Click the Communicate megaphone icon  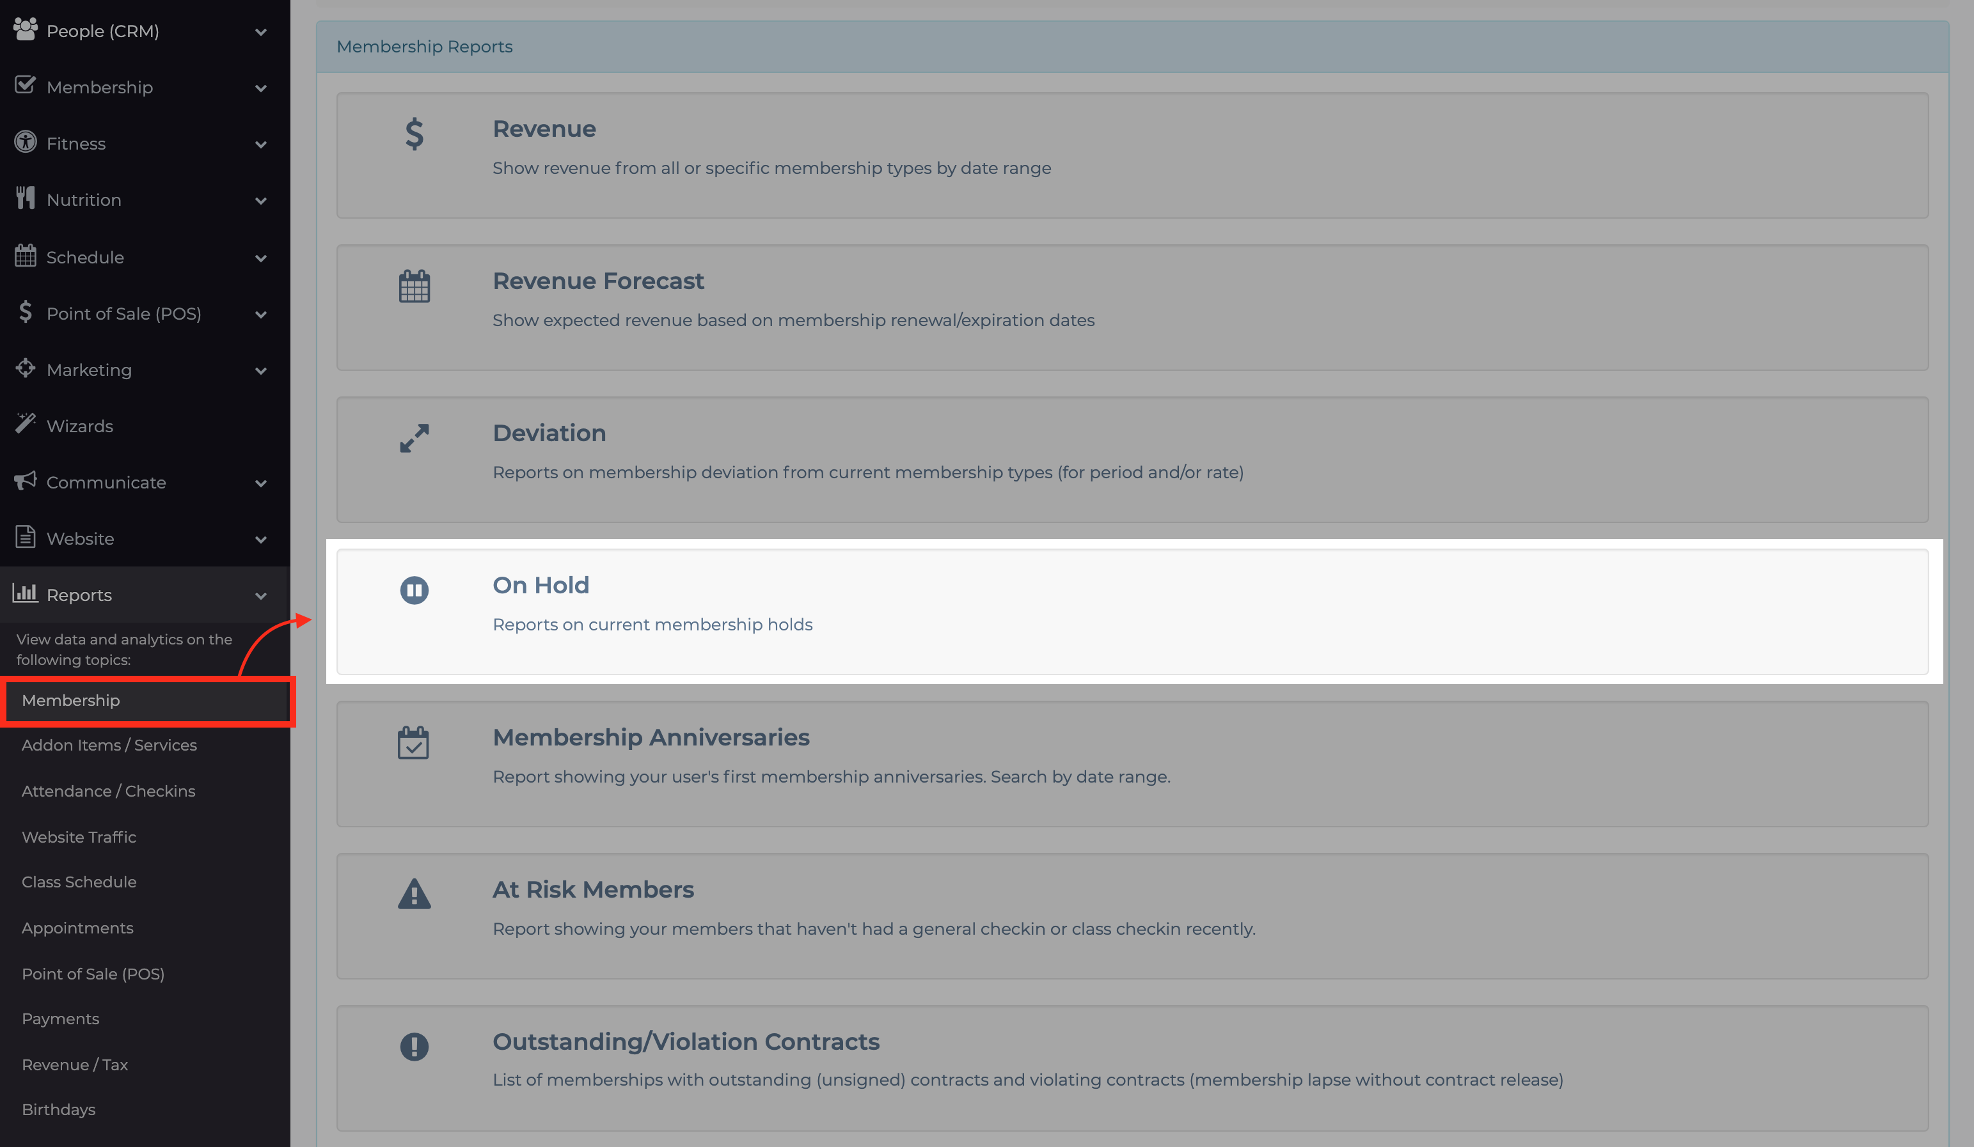point(25,481)
